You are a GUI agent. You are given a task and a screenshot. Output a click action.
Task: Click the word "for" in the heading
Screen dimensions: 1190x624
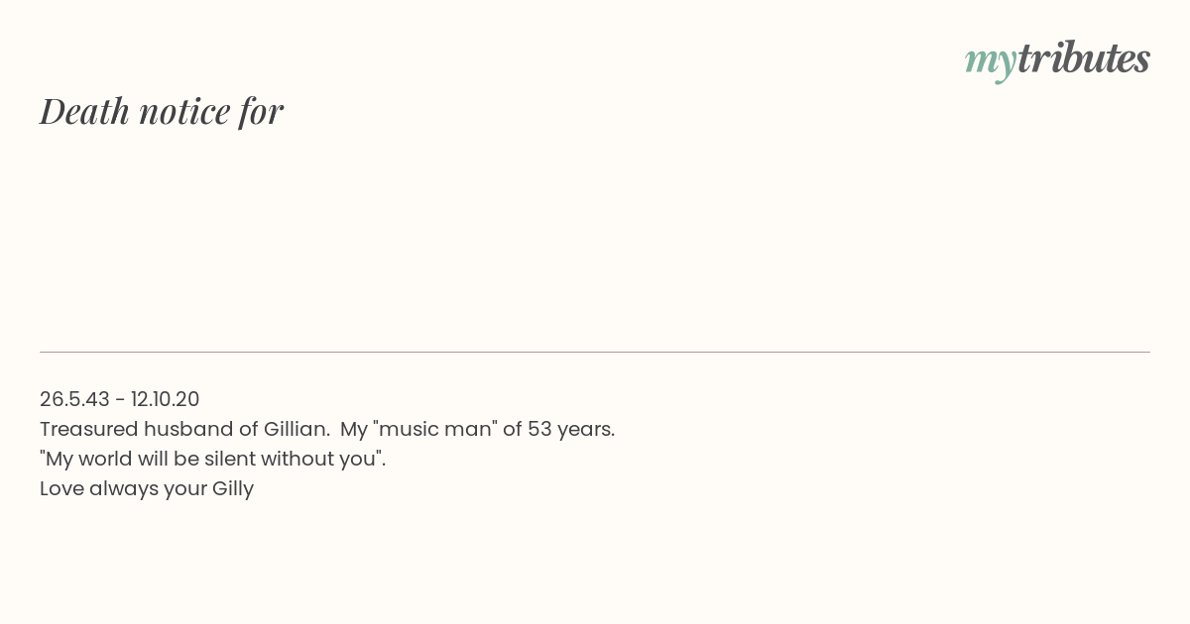[x=261, y=112]
